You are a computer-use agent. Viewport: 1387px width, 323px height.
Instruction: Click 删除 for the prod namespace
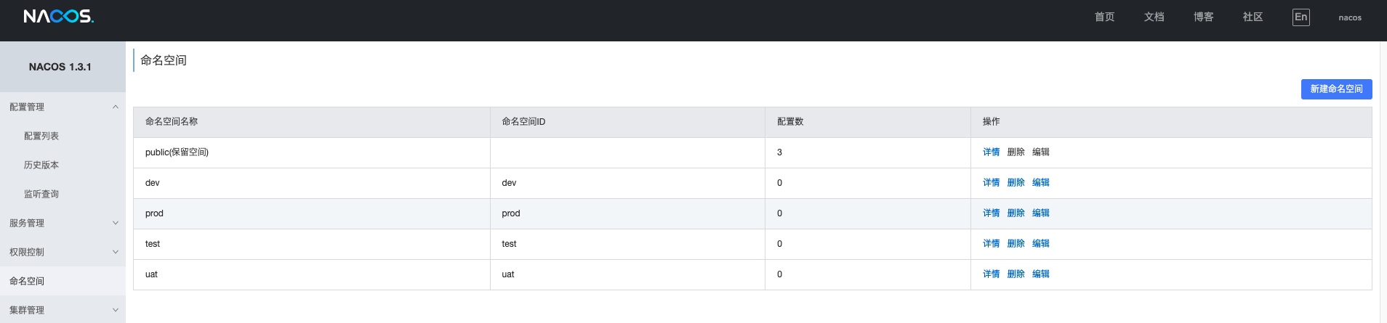(x=1016, y=213)
